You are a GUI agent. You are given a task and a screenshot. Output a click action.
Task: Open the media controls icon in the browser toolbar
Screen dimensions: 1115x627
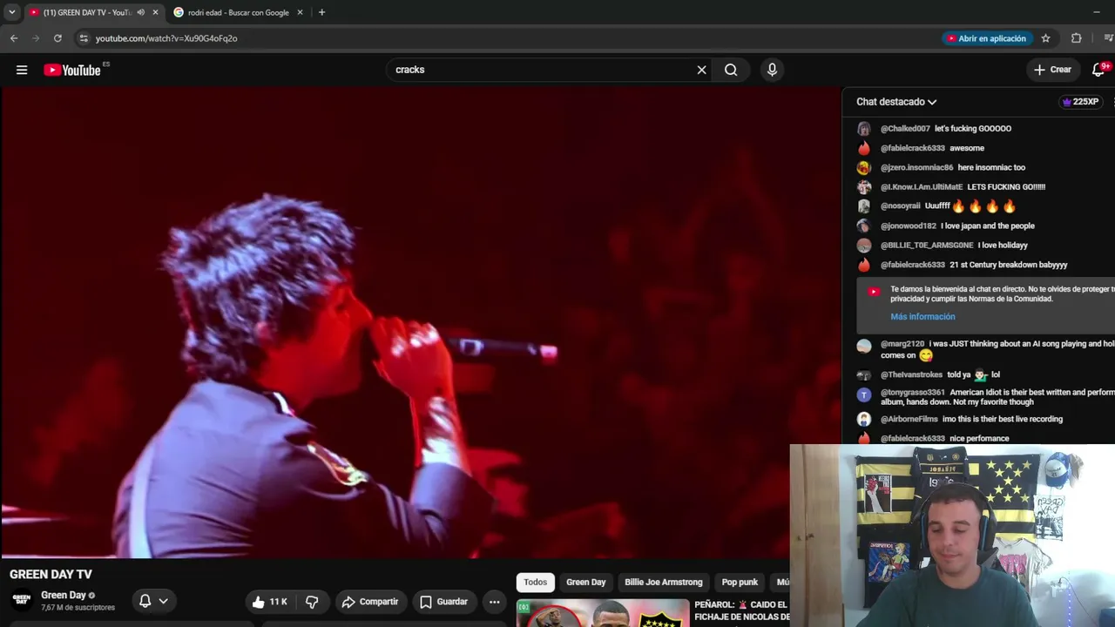click(1108, 38)
